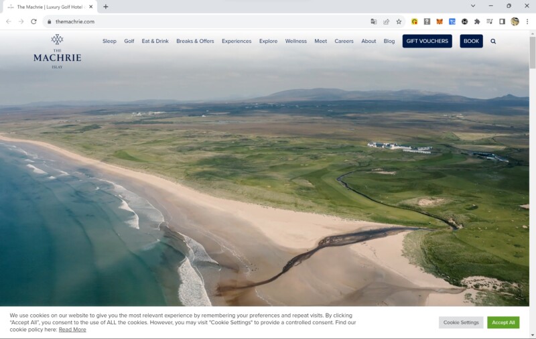This screenshot has height=339, width=536.
Task: Click The Machrie Islay logo
Action: [58, 52]
